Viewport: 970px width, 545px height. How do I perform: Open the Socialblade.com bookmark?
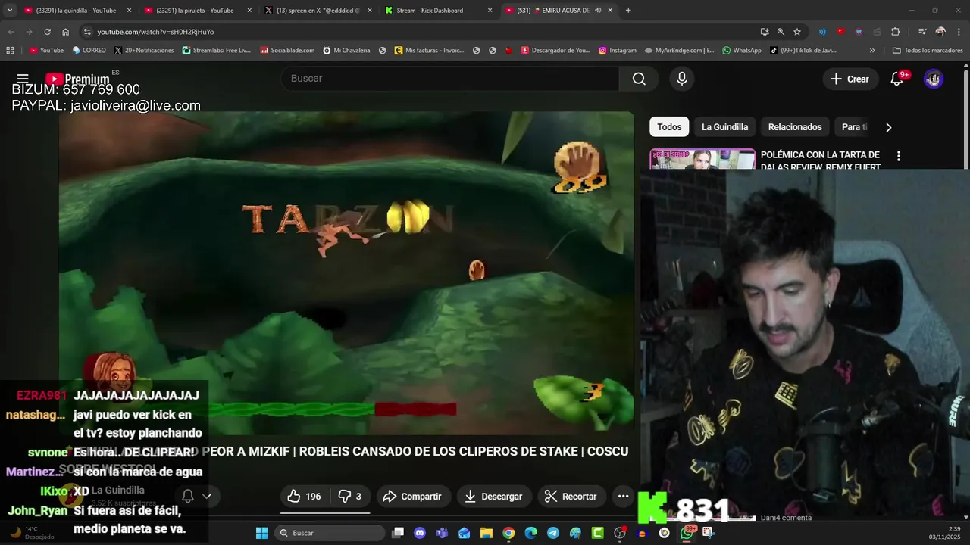[287, 51]
